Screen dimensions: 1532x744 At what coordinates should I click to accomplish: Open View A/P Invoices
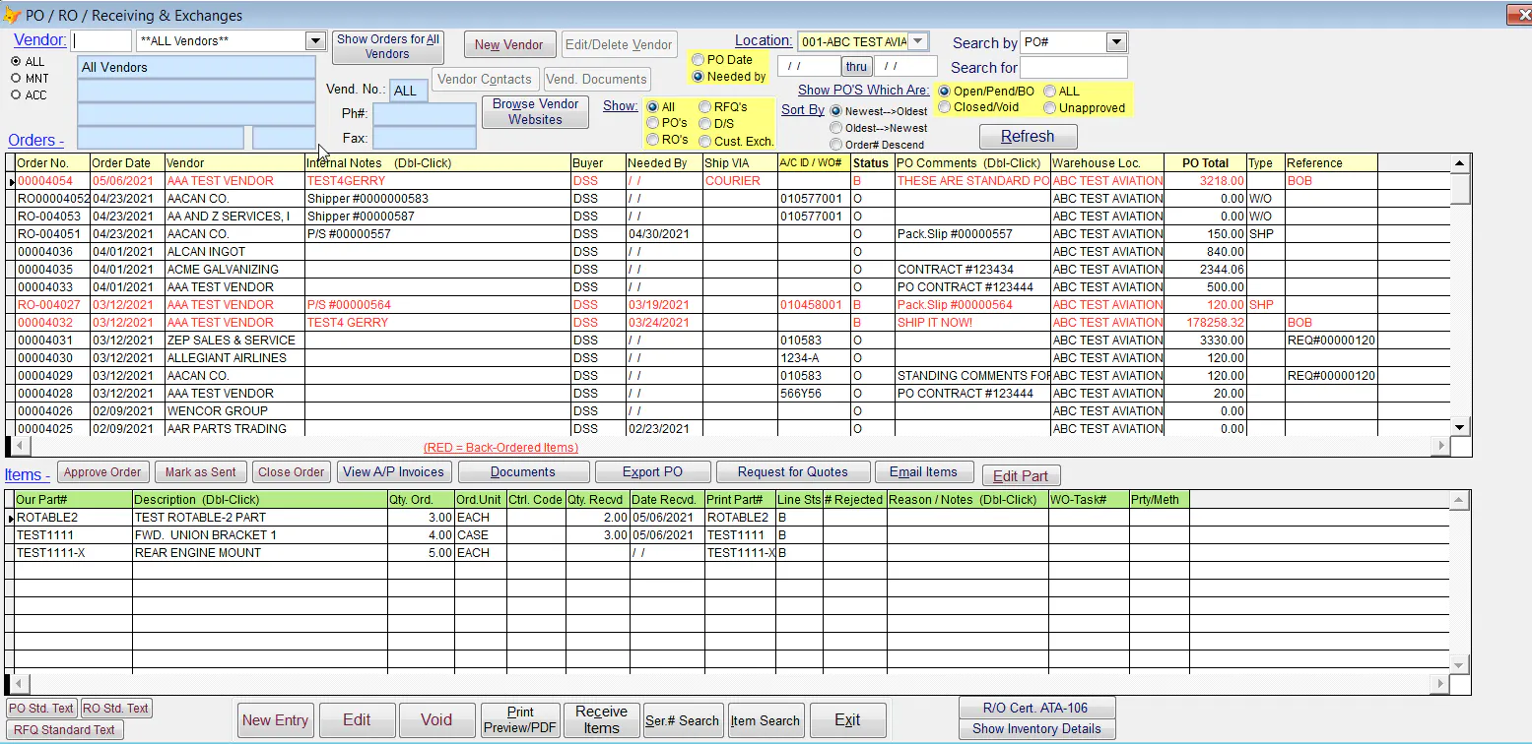coord(395,472)
